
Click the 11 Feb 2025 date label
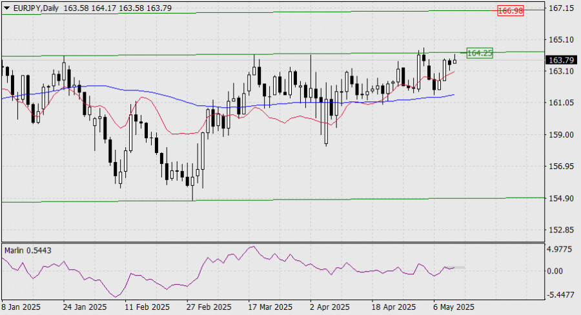tap(147, 307)
